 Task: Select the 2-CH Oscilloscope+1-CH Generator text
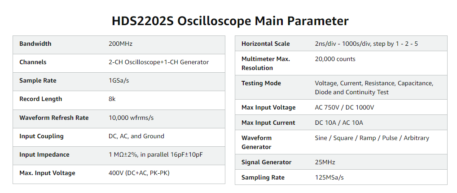coord(158,62)
